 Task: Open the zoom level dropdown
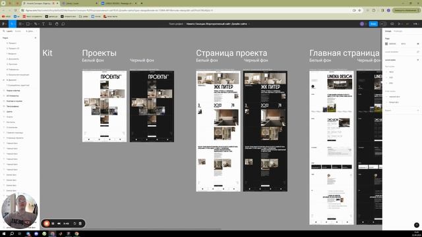[x=416, y=24]
